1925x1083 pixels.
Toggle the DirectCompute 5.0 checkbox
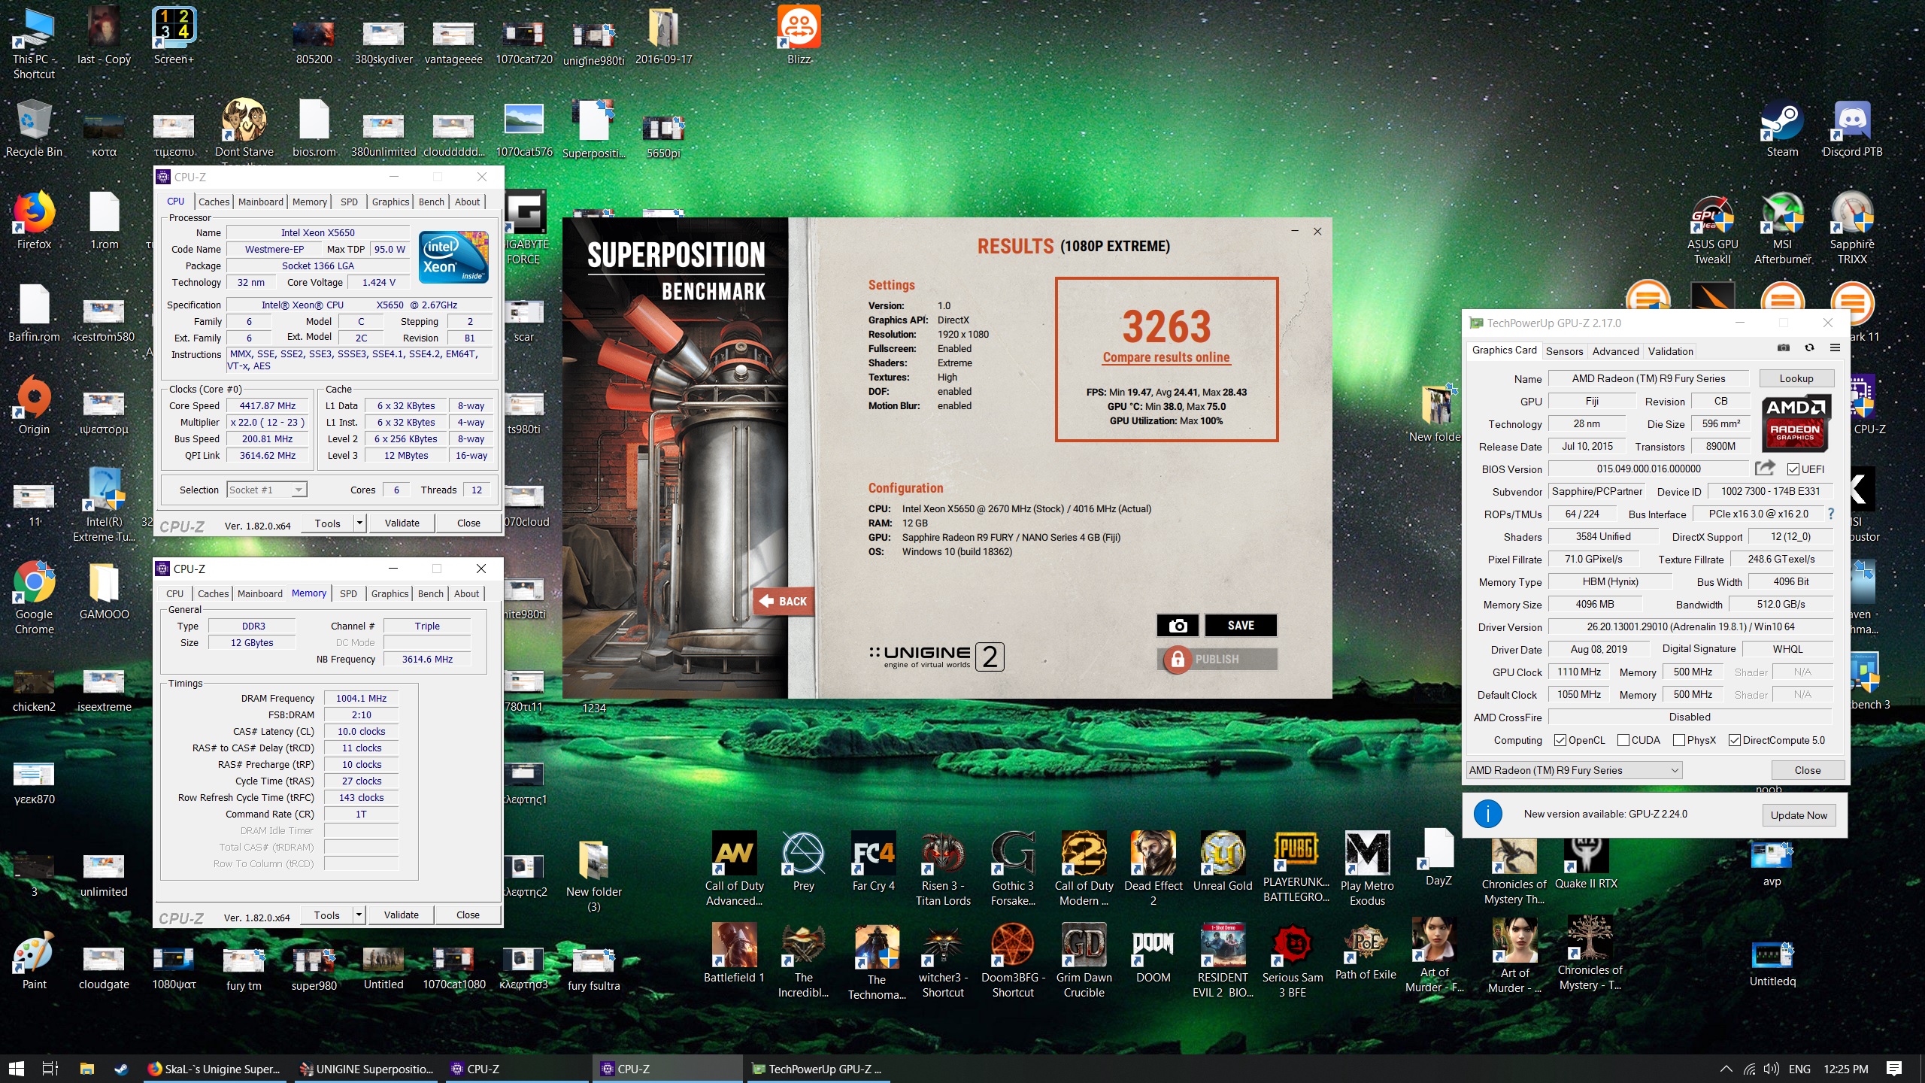tap(1734, 740)
